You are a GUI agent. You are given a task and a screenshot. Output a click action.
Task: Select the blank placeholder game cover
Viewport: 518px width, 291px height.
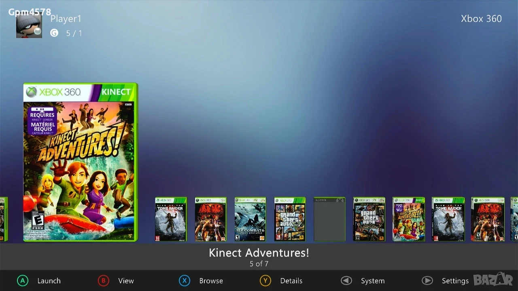coord(329,219)
